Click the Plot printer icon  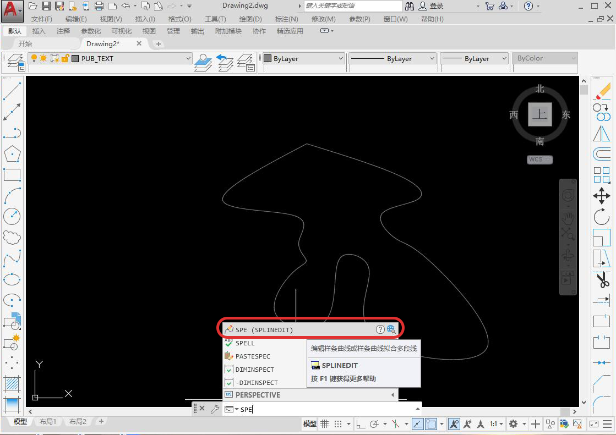99,6
